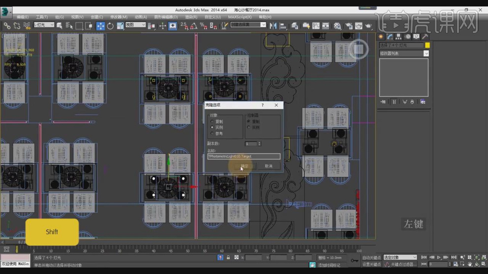488x274 pixels.
Task: Open the Material Editor
Action: pyautogui.click(x=337, y=26)
